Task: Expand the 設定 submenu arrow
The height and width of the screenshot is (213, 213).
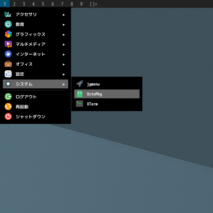Action: point(64,74)
